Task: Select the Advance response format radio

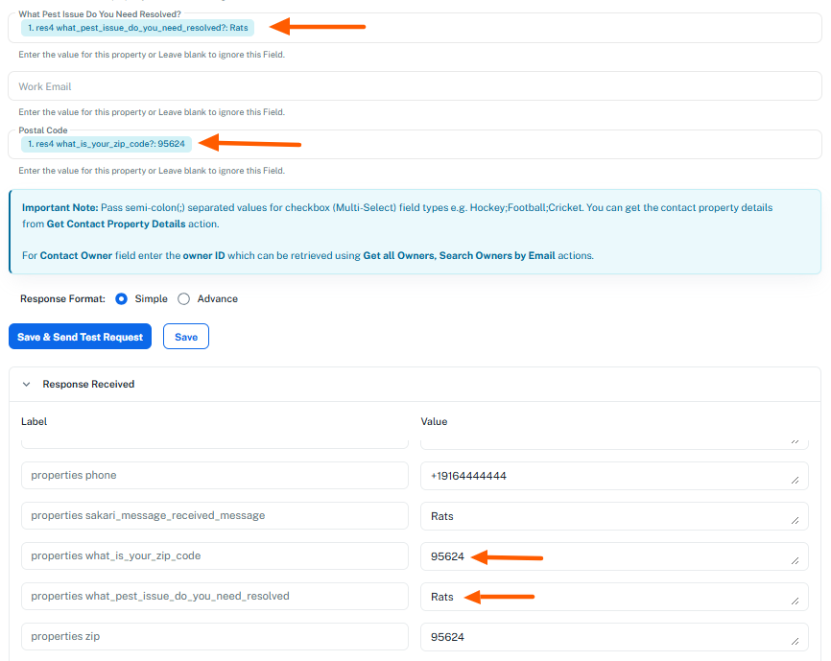Action: pos(184,298)
